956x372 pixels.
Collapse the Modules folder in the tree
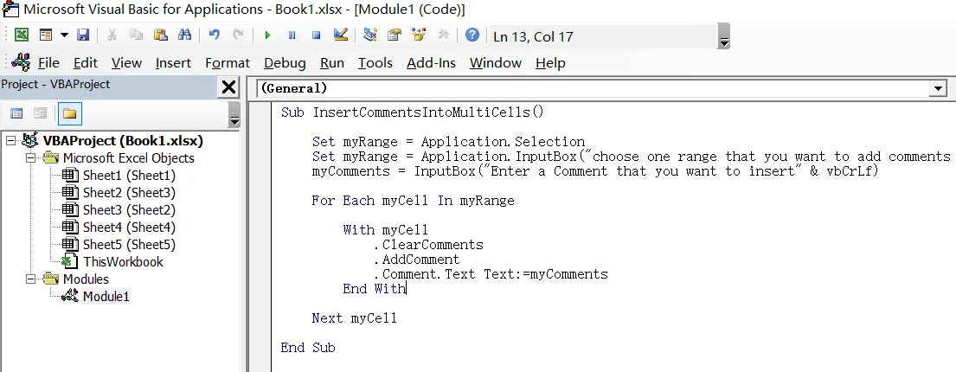point(30,279)
